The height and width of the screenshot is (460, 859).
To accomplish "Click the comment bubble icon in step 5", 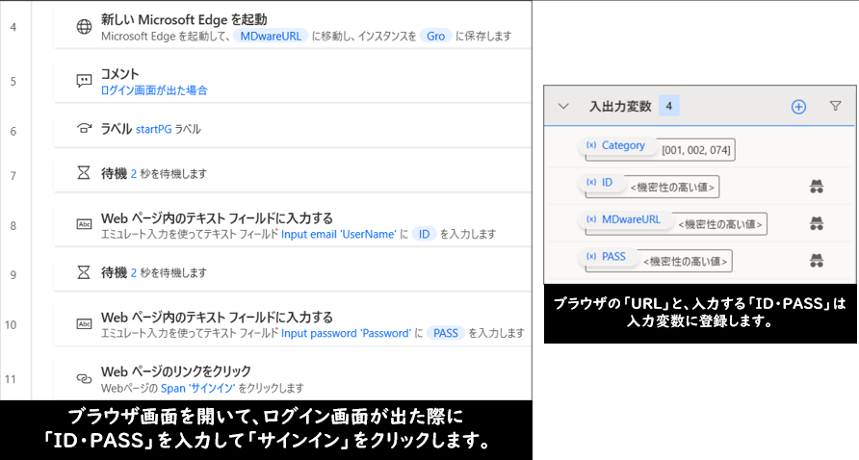I will point(84,81).
